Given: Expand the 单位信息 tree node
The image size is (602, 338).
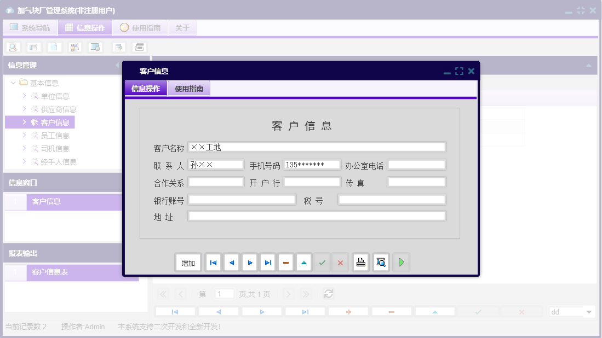Looking at the screenshot, I should (x=24, y=96).
